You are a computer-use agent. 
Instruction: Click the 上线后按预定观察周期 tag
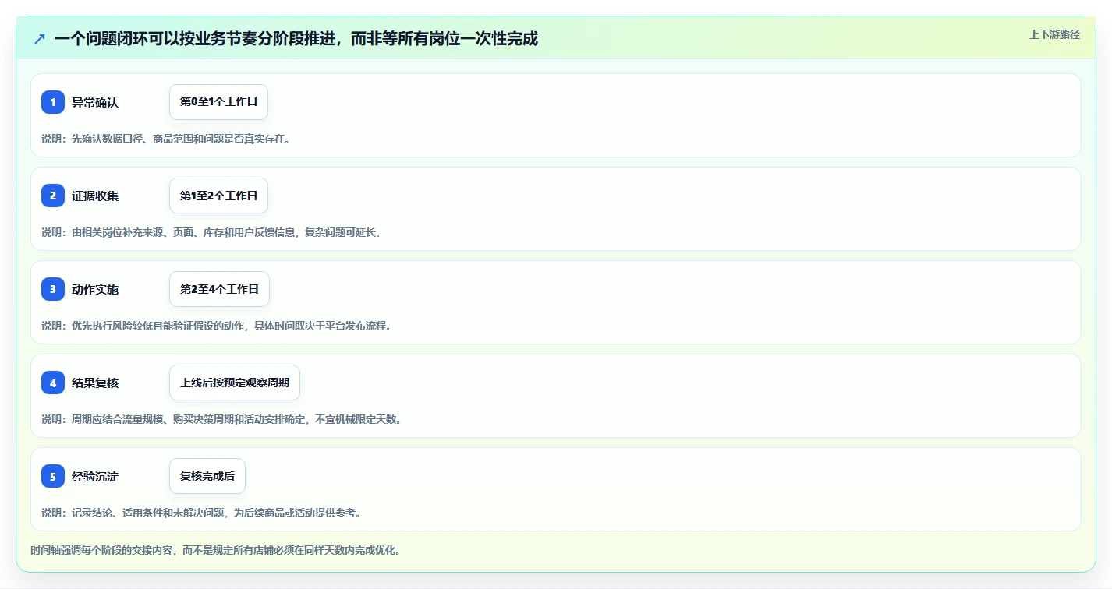235,383
